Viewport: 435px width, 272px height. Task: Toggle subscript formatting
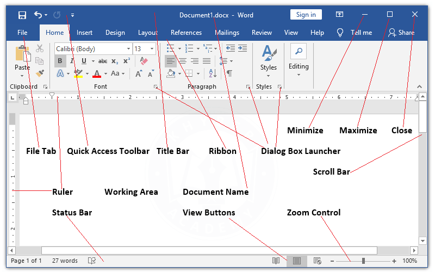tap(115, 61)
